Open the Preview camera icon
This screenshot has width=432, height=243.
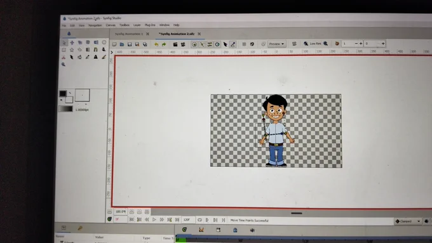(183, 44)
